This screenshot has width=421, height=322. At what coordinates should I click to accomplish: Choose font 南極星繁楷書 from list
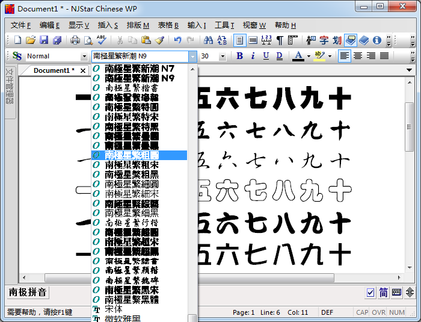click(x=140, y=88)
